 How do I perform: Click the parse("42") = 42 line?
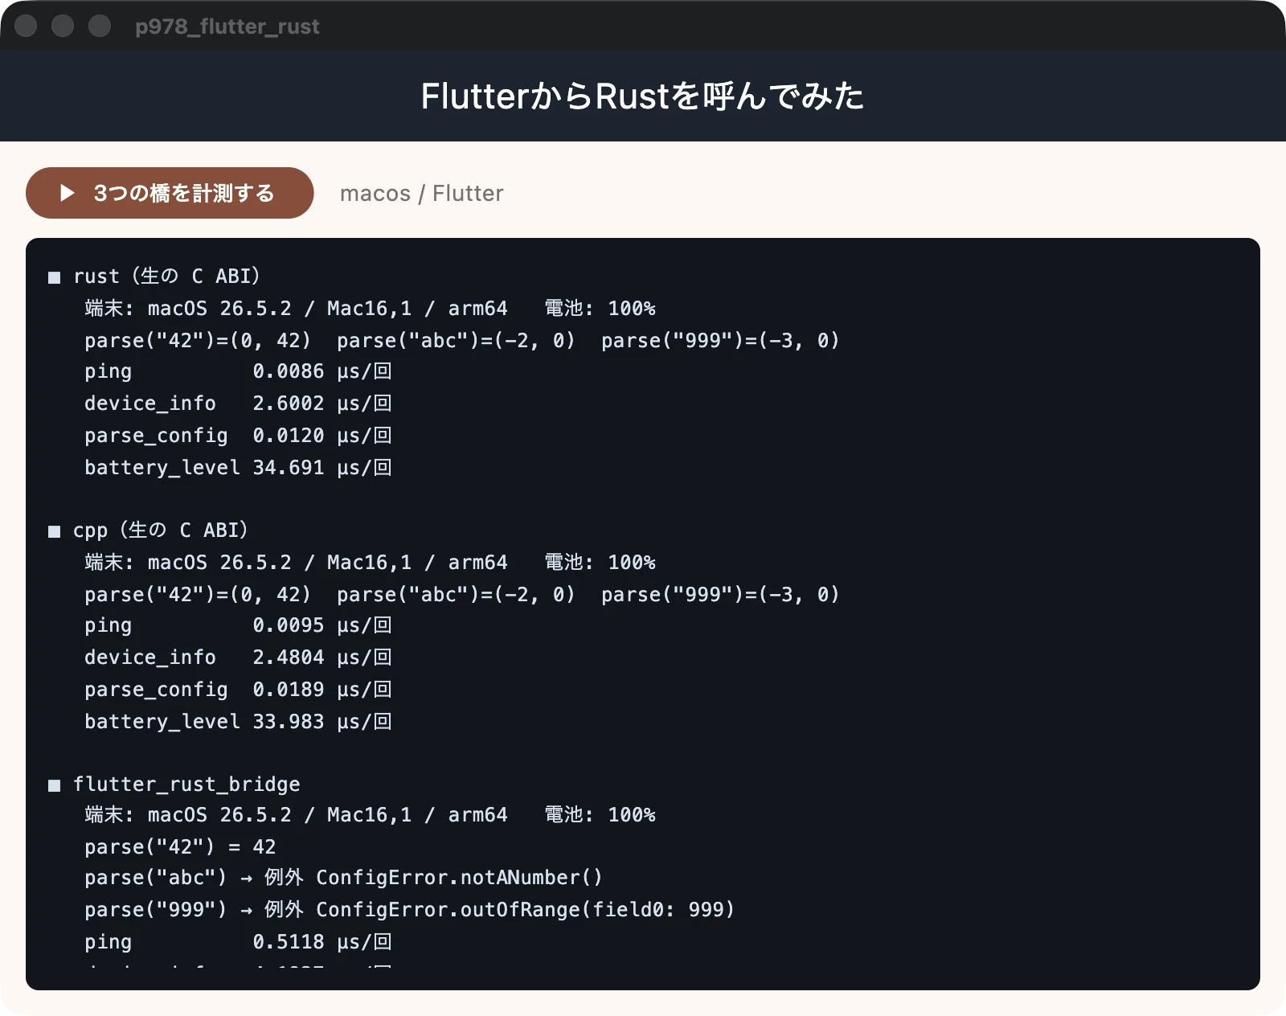(x=180, y=847)
